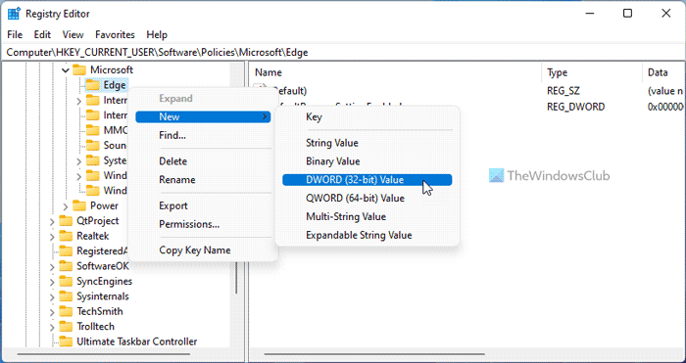
Task: Click the Edge key folder icon
Action: click(92, 85)
